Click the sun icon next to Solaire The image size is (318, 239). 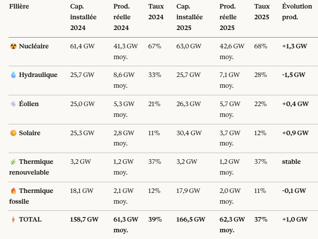pyautogui.click(x=13, y=133)
